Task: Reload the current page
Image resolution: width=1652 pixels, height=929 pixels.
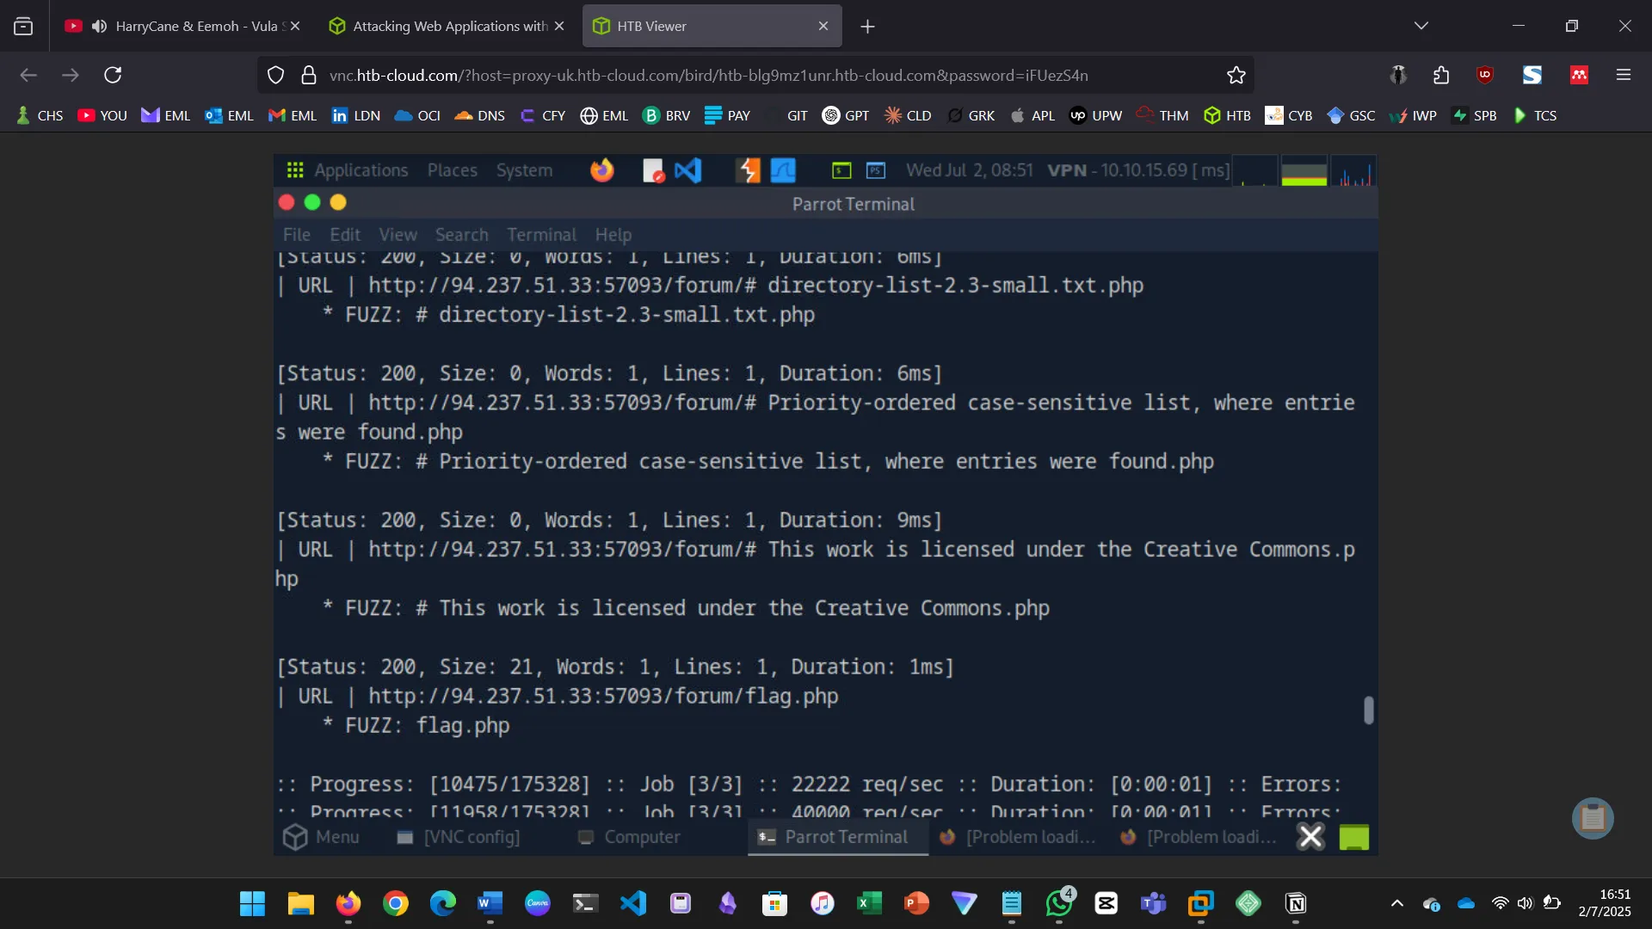Action: tap(113, 75)
